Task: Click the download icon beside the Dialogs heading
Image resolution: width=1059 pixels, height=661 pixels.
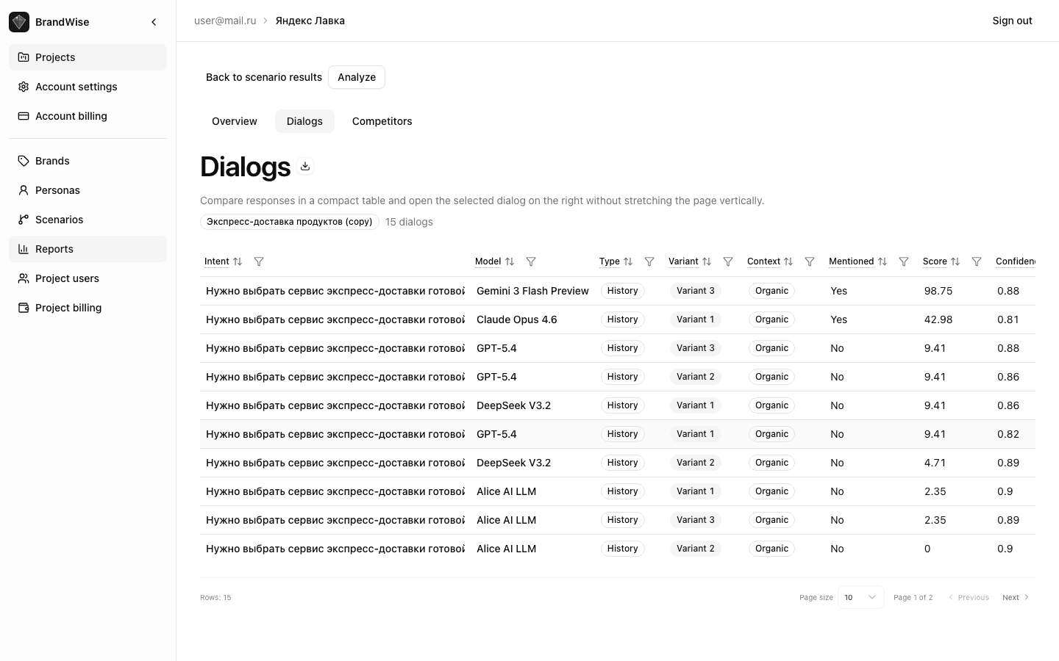Action: point(305,166)
